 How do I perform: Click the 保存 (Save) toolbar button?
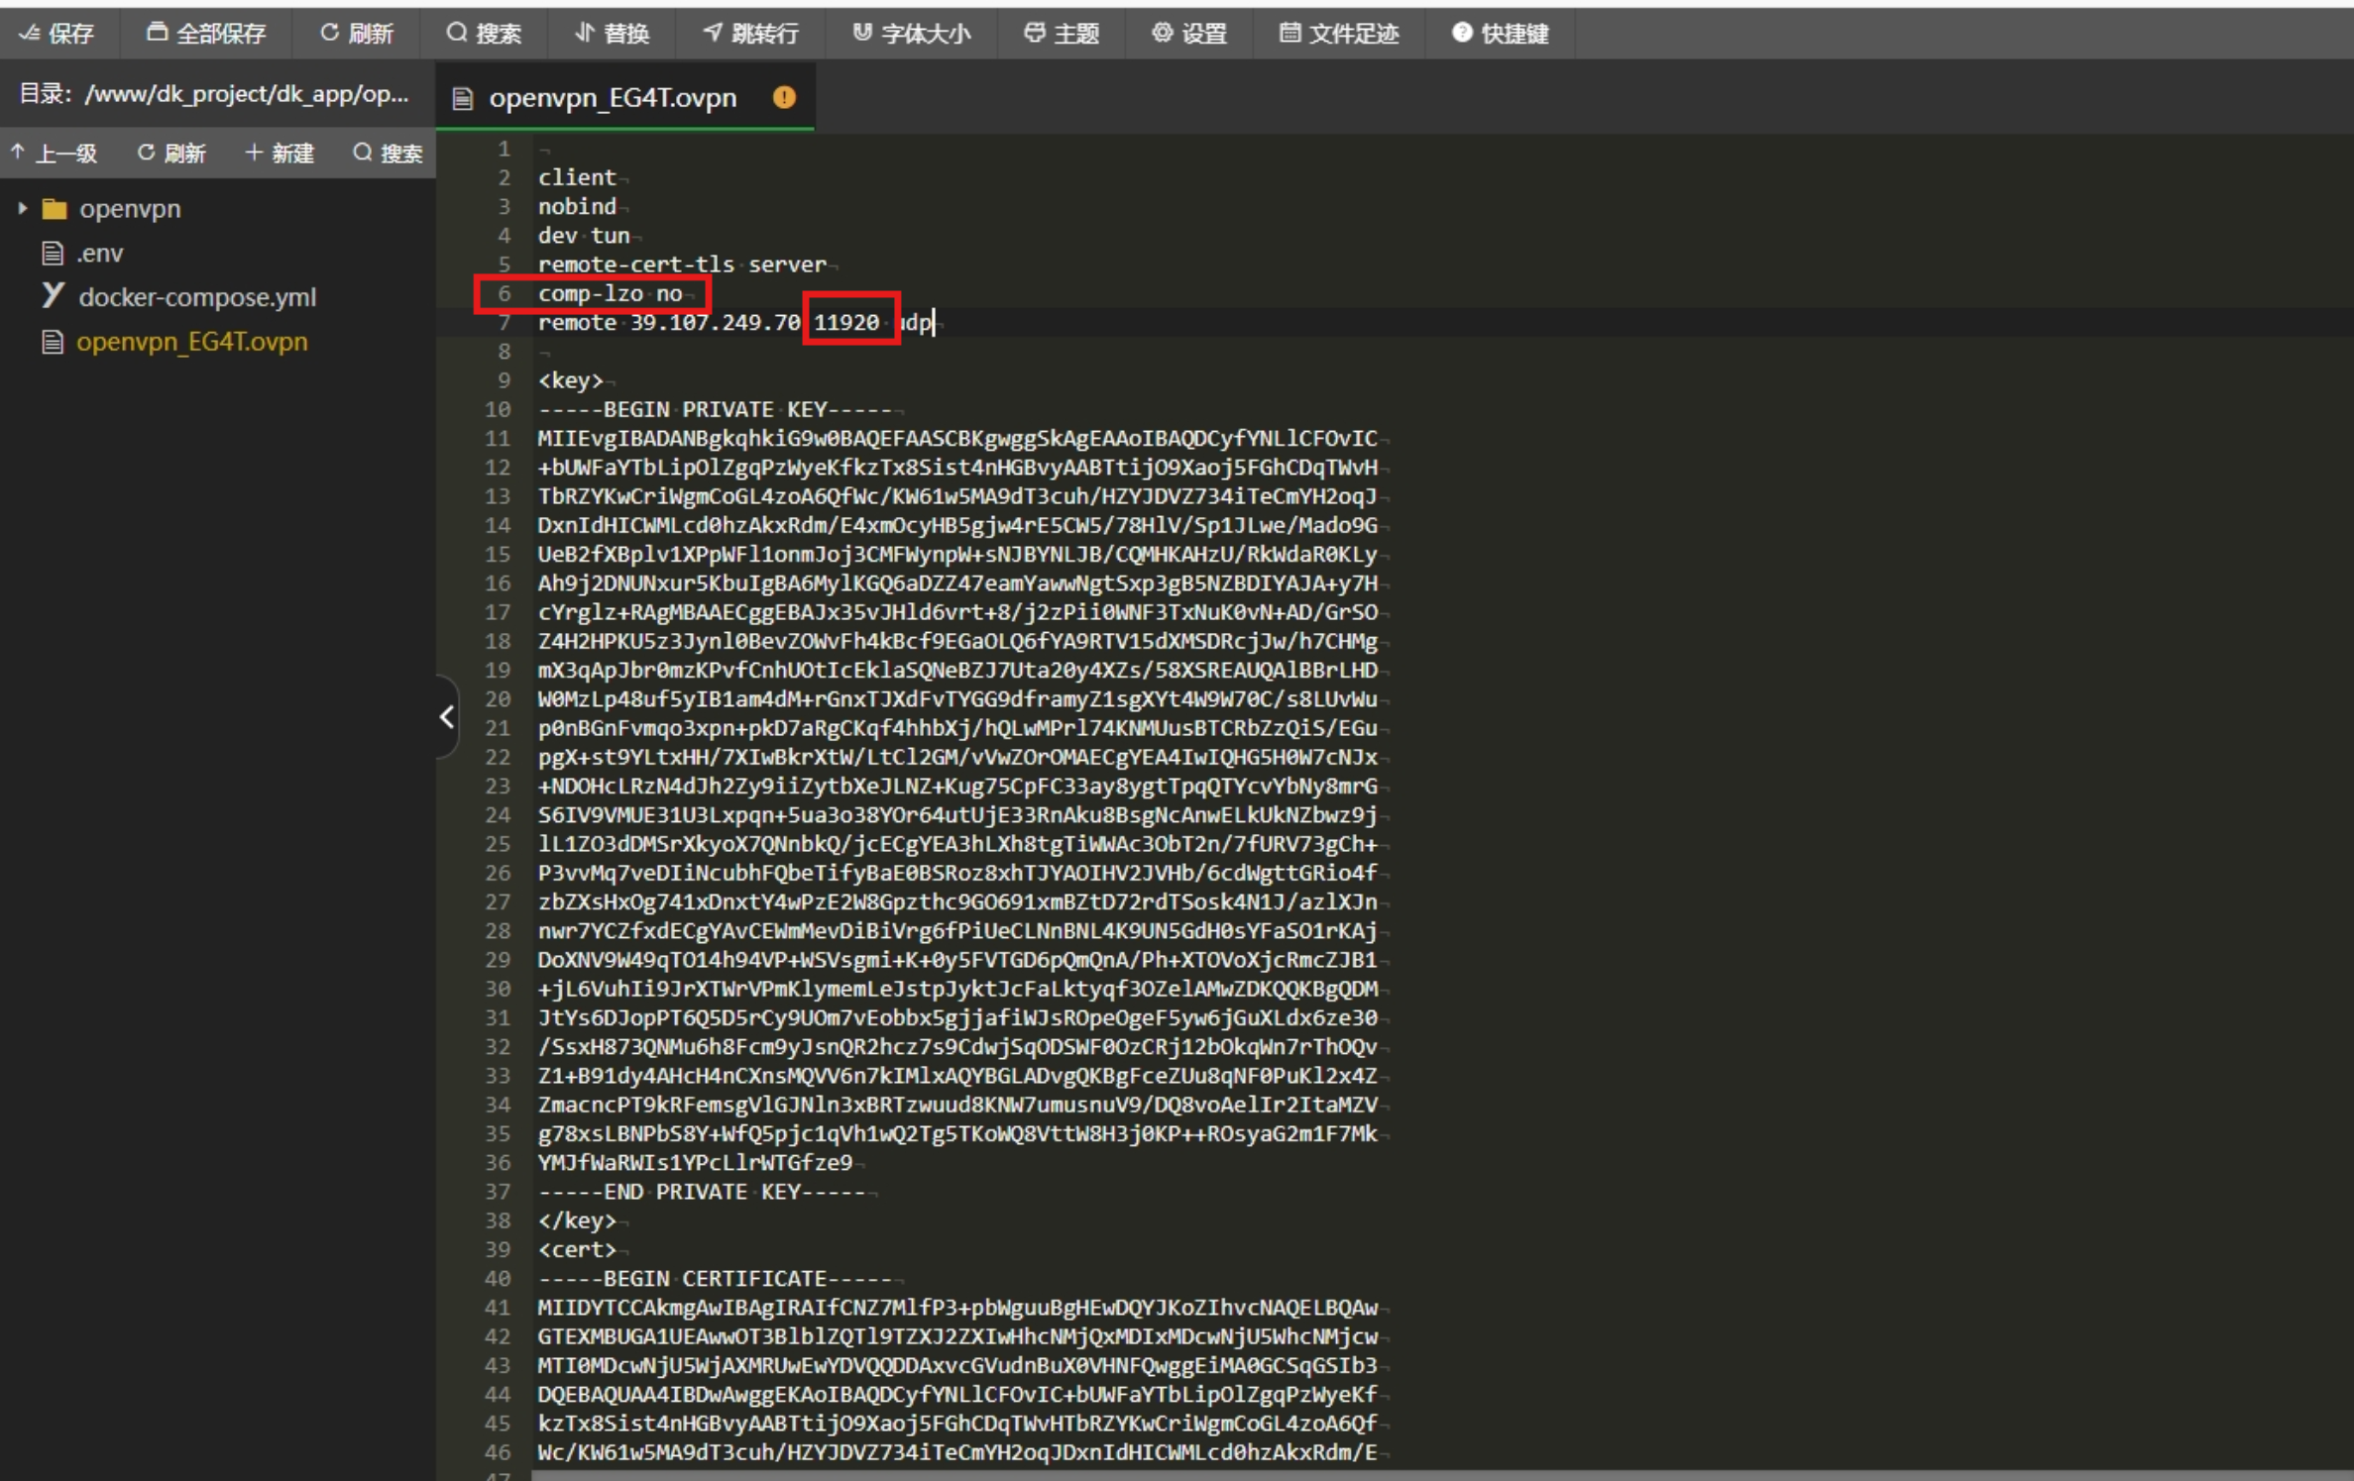coord(57,34)
